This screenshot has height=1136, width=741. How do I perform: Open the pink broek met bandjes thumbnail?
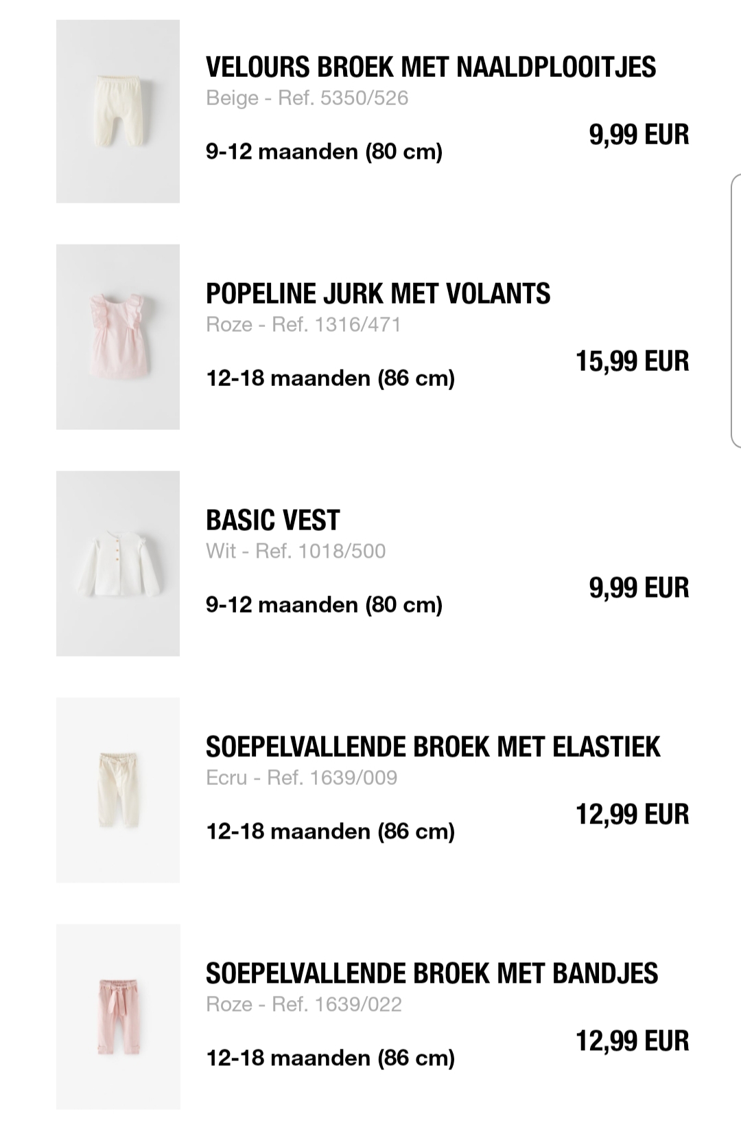click(118, 1016)
